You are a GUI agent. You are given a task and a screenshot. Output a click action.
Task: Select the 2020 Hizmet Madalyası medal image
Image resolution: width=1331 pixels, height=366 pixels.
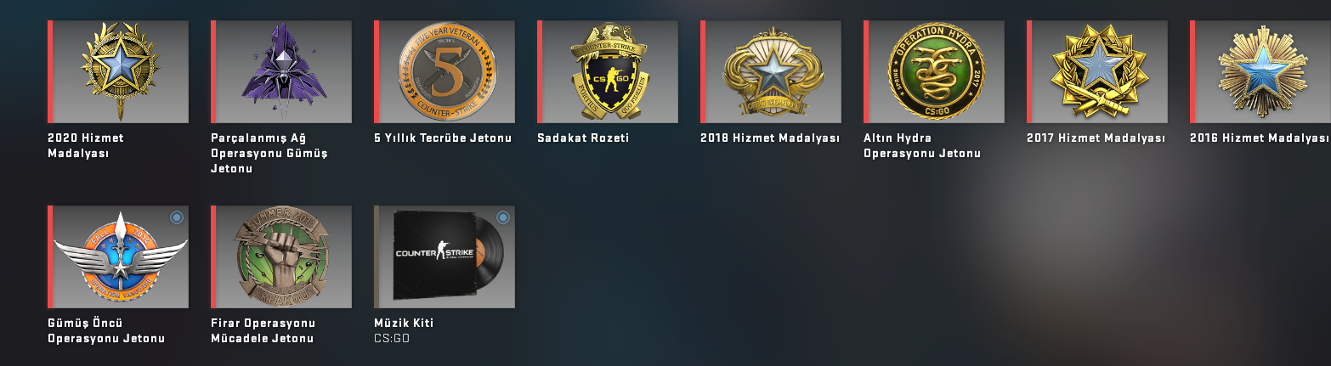(118, 71)
